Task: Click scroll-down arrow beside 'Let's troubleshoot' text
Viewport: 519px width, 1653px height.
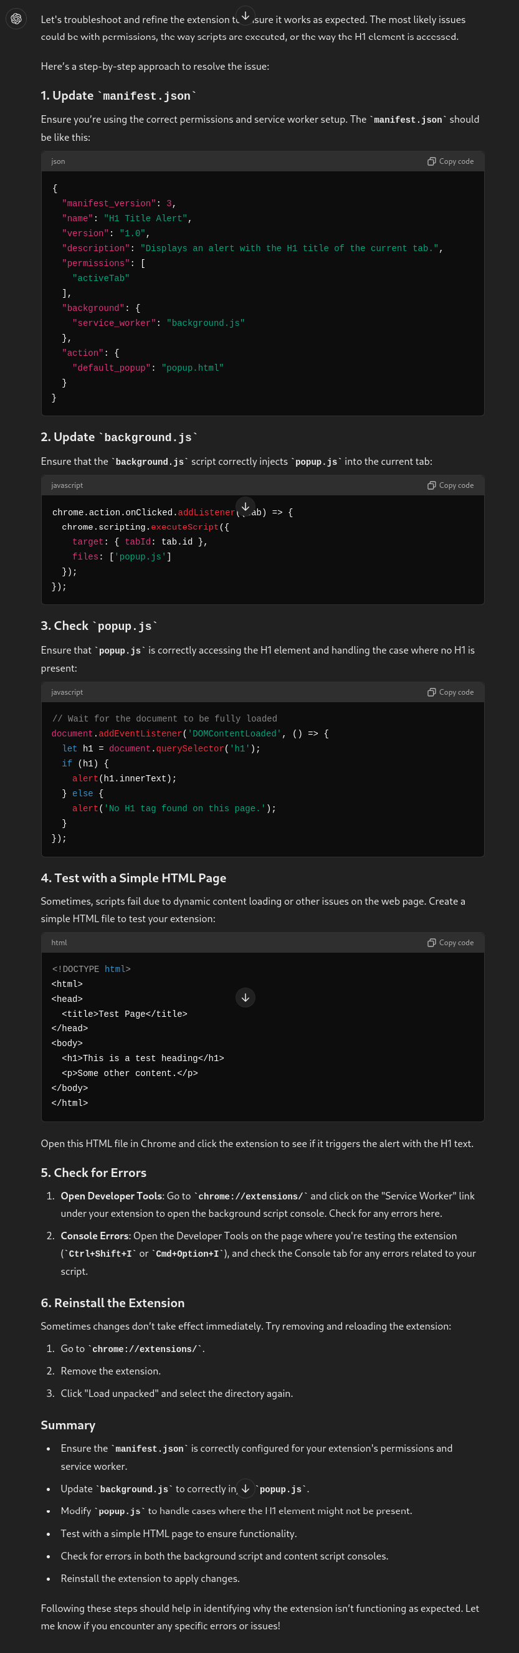Action: [x=245, y=16]
